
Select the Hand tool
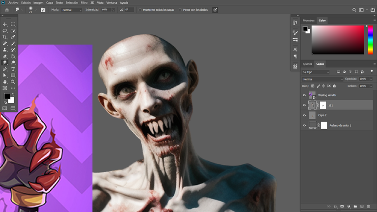4,82
